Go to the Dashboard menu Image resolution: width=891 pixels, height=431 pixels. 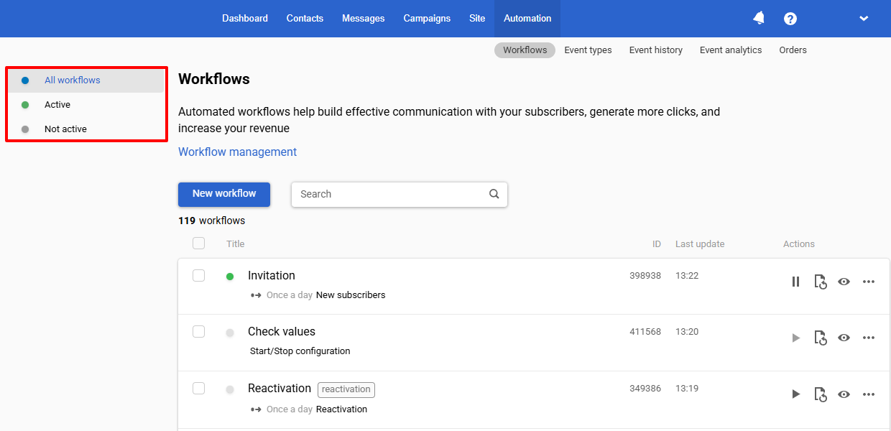click(x=245, y=19)
